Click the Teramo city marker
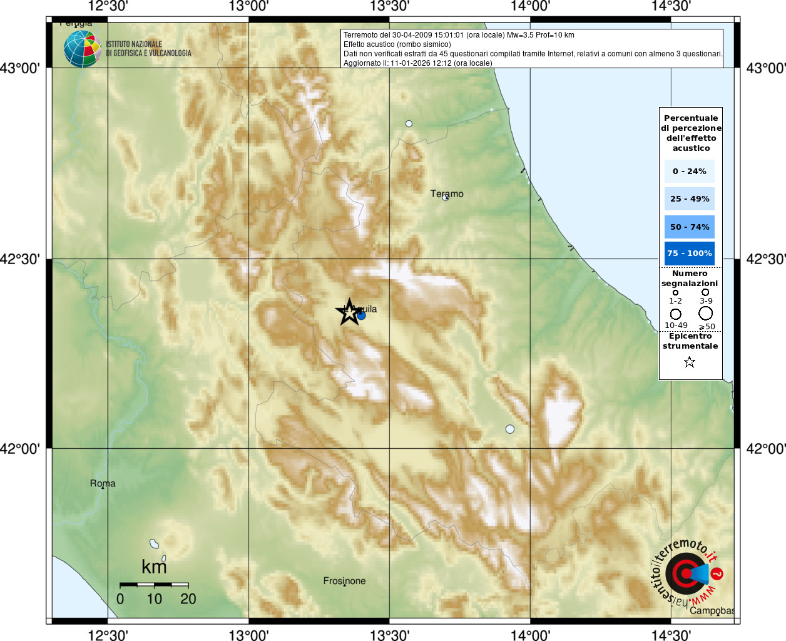786x641 pixels. click(x=446, y=198)
